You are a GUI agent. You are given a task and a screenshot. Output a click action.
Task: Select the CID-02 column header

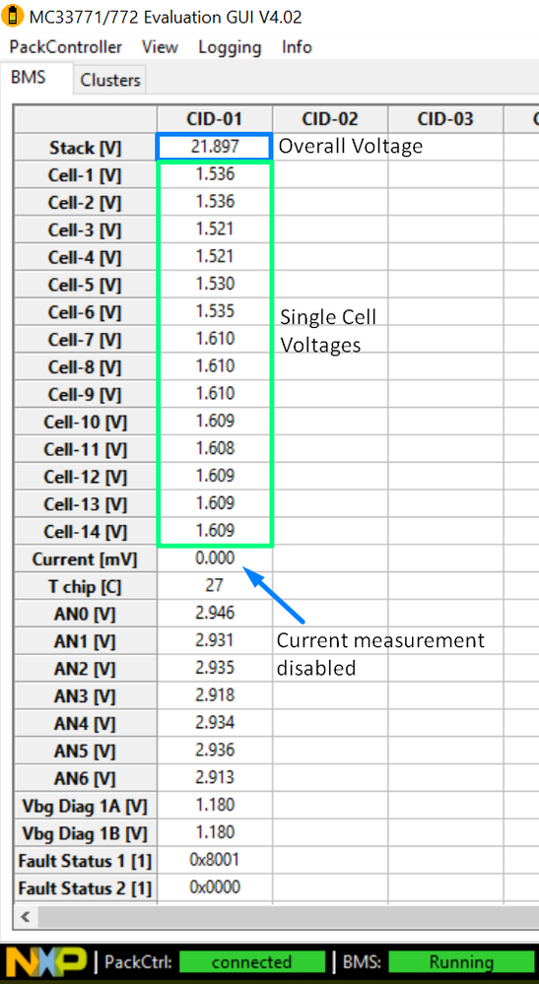click(x=330, y=119)
